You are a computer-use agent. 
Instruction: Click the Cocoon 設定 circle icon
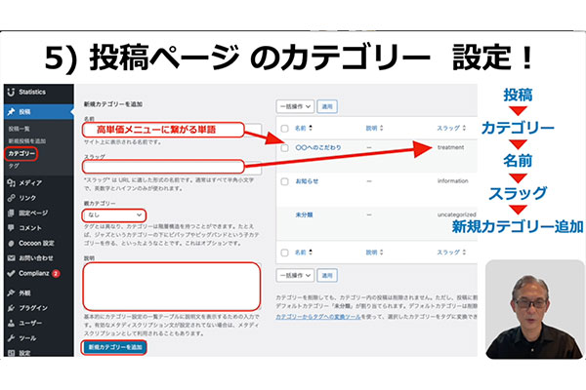11,244
